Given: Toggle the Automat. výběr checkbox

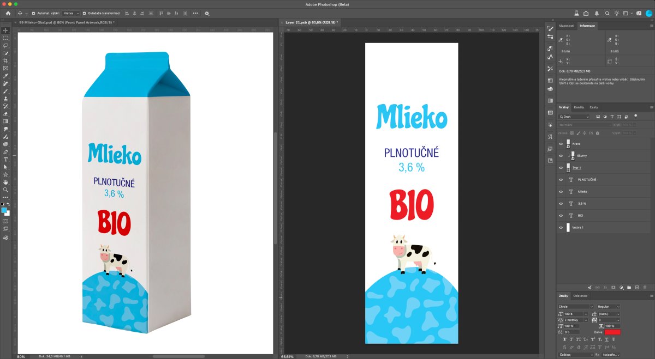Looking at the screenshot, I should [x=33, y=13].
